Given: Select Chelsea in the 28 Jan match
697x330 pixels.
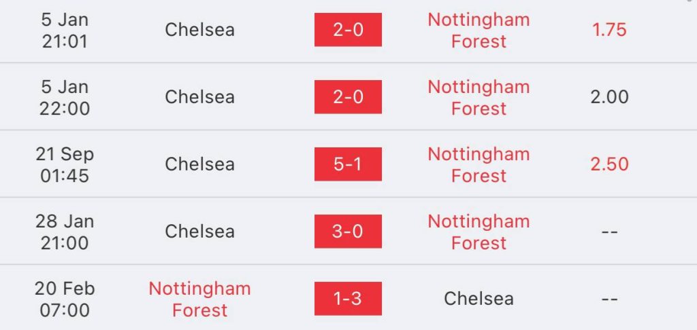Looking at the screenshot, I should click(199, 231).
